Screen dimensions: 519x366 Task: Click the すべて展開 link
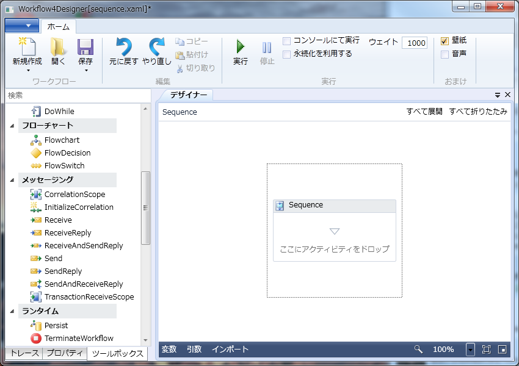424,112
